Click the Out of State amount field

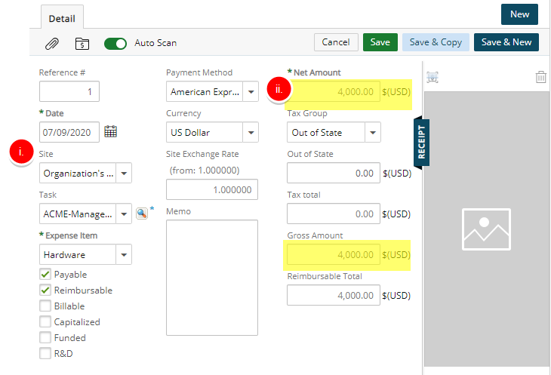(334, 173)
